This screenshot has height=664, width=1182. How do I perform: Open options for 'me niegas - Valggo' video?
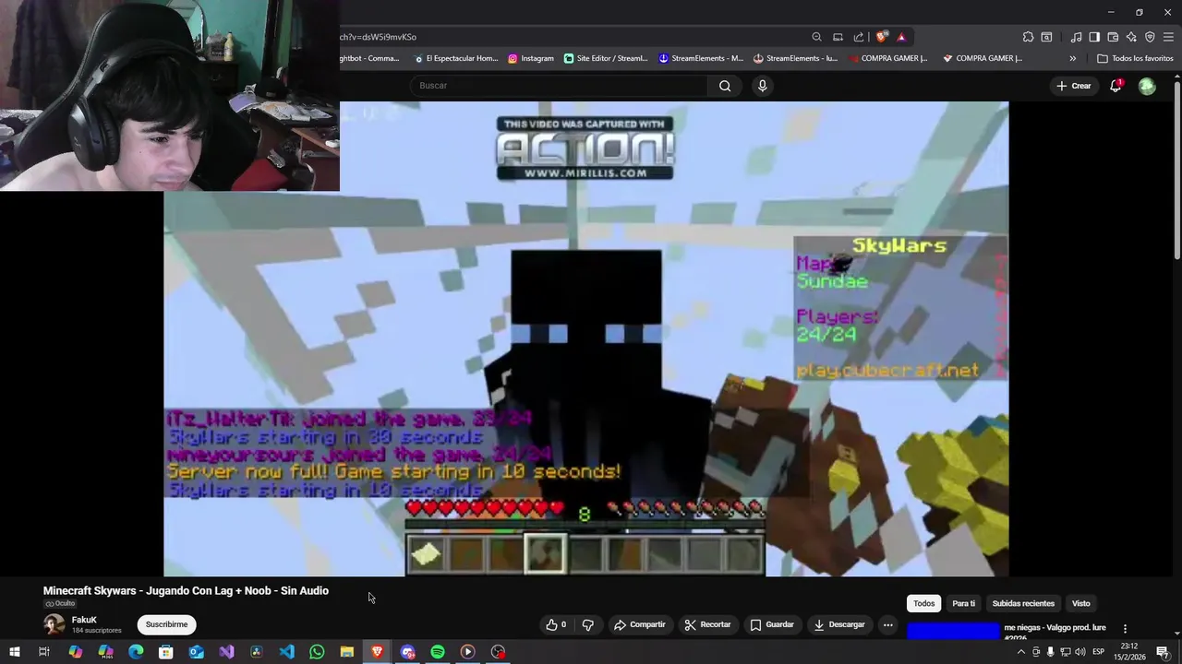click(x=1125, y=629)
